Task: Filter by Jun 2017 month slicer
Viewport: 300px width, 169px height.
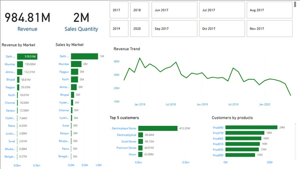Action: tap(174, 10)
